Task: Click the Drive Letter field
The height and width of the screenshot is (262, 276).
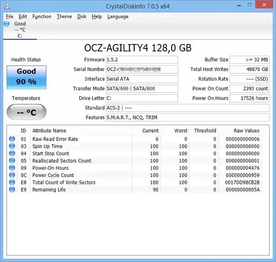Action: pyautogui.click(x=142, y=98)
